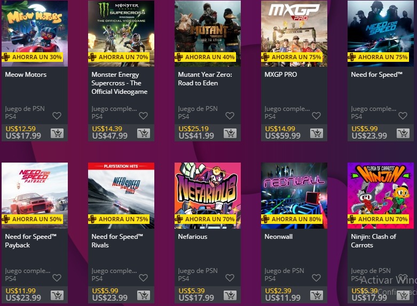Open the Mutant Year Zero: Road to Eden title
The width and height of the screenshot is (417, 306).
click(205, 79)
